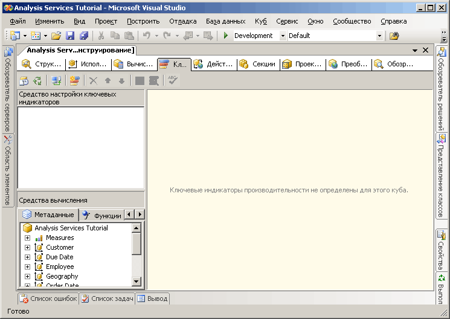This screenshot has height=319, width=450.
Task: Select the Метаданные tab
Action: pyautogui.click(x=48, y=215)
